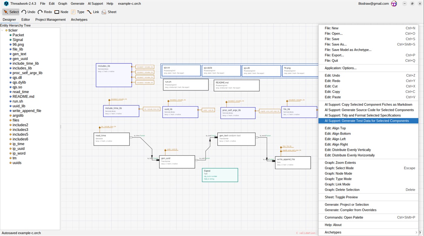Viewport: 424px width, 236px height.
Task: Open the Graph menu
Action: [62, 4]
